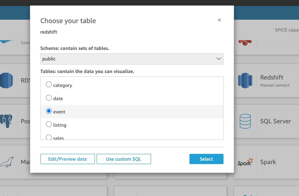Click the Redshift manual connect icon
The height and width of the screenshot is (196, 299).
pos(245,81)
